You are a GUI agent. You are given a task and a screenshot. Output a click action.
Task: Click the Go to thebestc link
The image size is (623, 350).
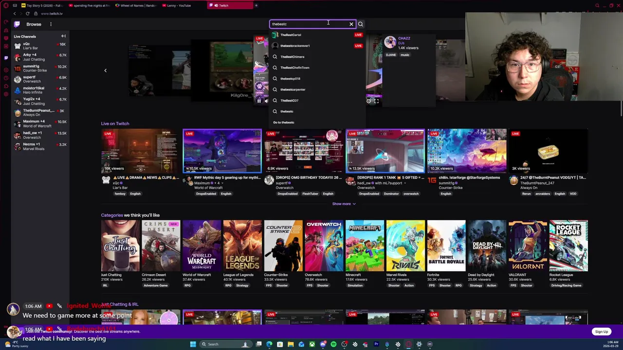coord(284,122)
